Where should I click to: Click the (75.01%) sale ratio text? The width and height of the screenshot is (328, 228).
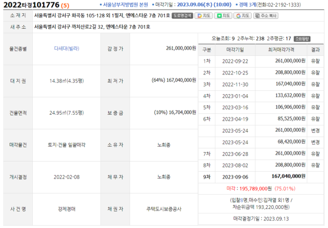click(x=285, y=189)
